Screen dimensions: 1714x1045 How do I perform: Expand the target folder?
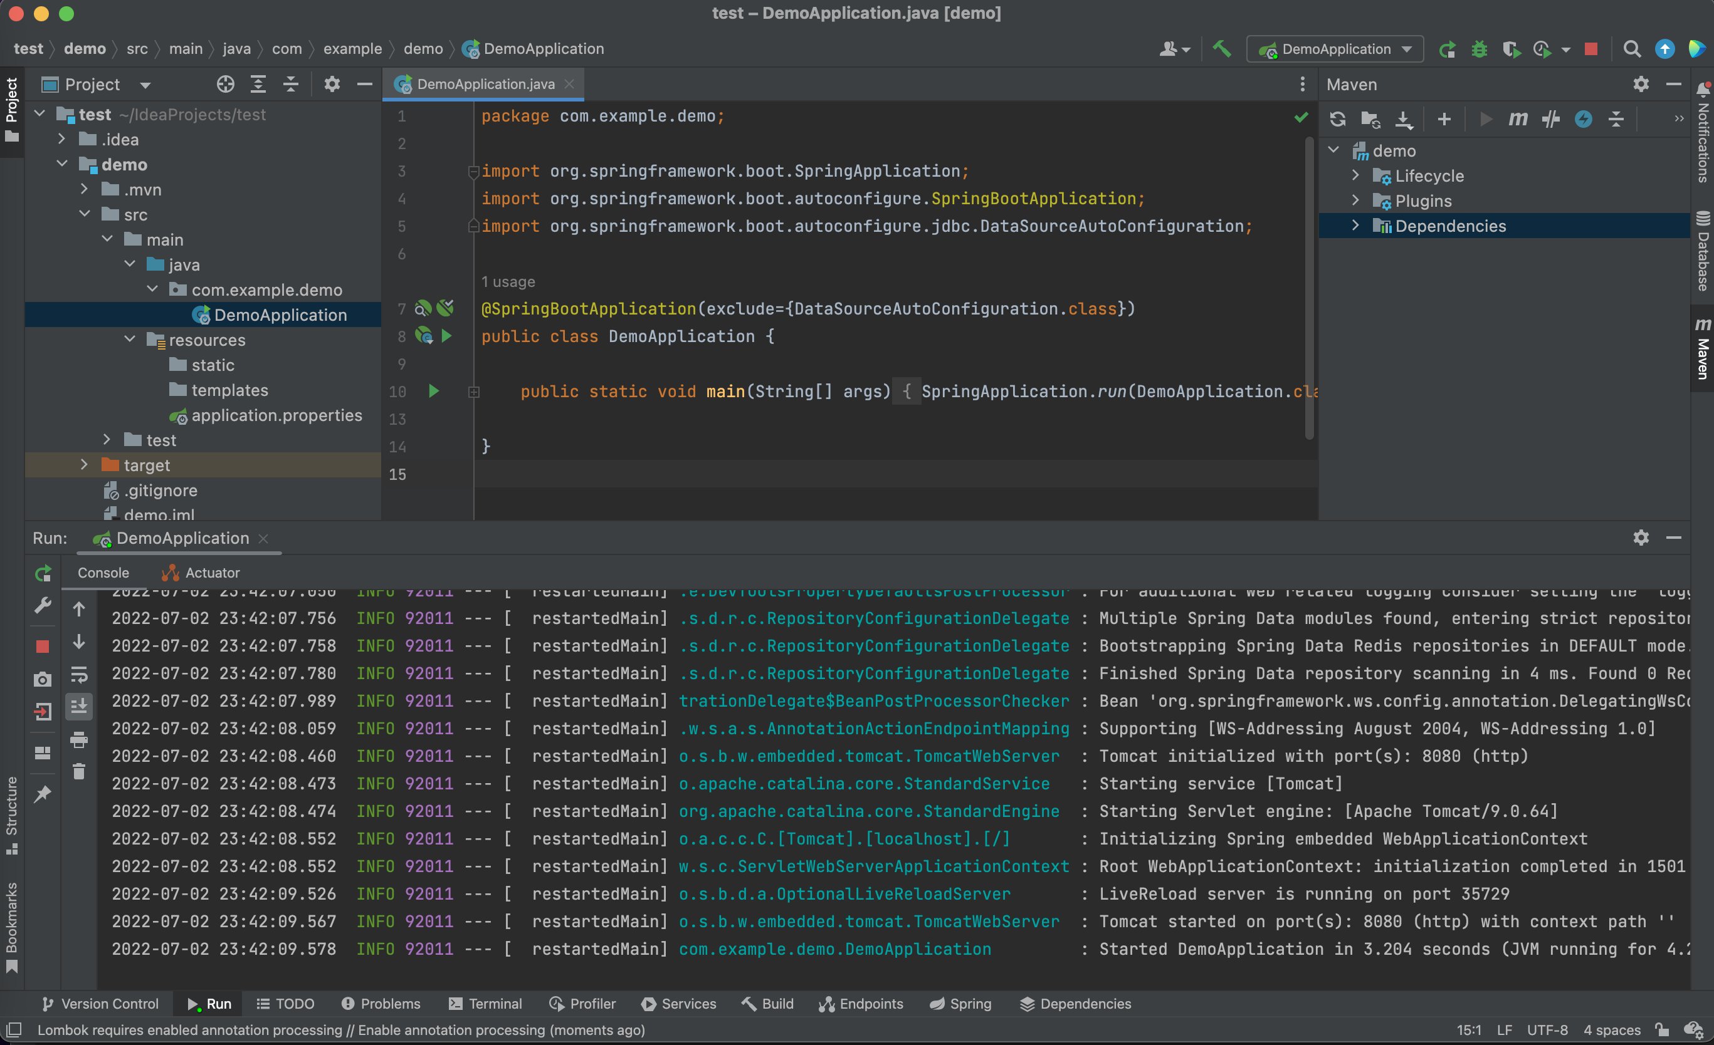pyautogui.click(x=84, y=465)
